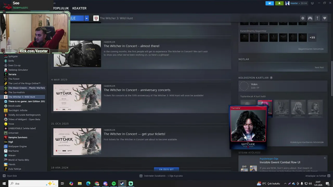Screen dimensions: 333x187
Task: Click Yeni Not to add a note
Action: coord(319,67)
